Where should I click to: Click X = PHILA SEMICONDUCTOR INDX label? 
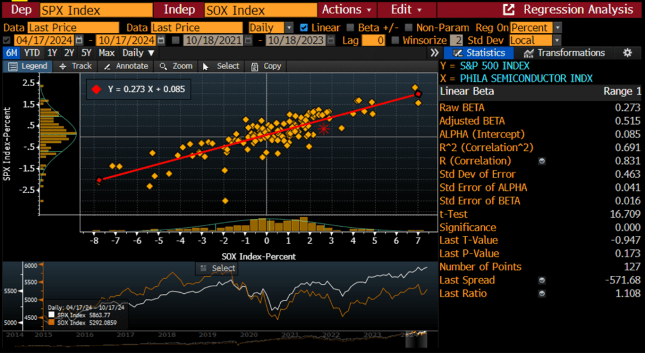point(516,78)
